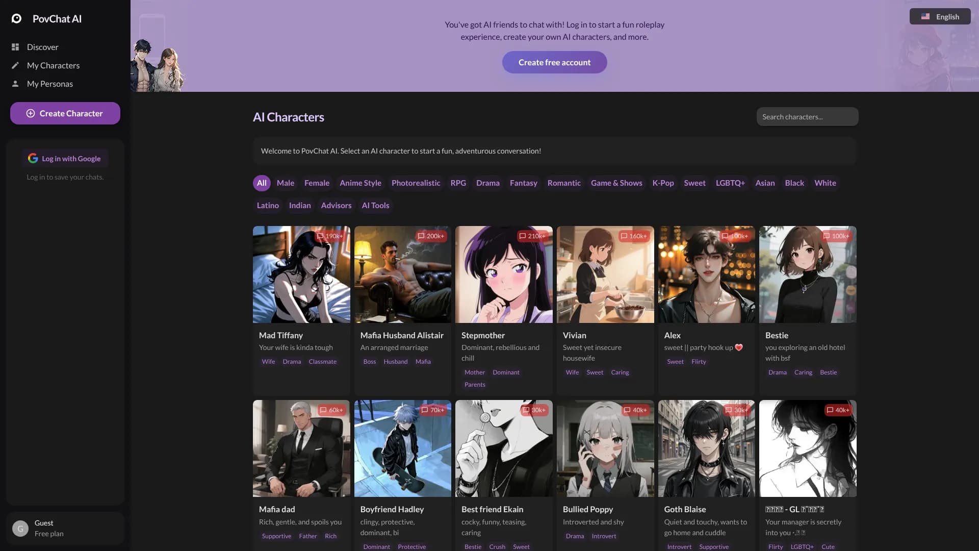Click the US flag icon
Viewport: 979px width, 551px height.
click(925, 17)
